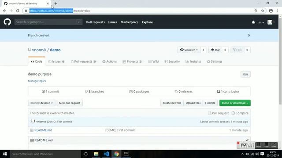Open the plus create-new menu

[x=261, y=22]
